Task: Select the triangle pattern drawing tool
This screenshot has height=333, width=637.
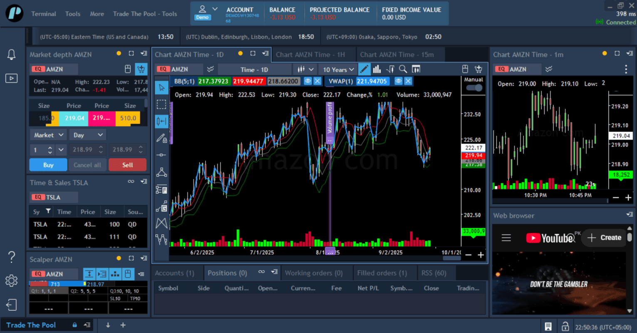Action: [161, 172]
